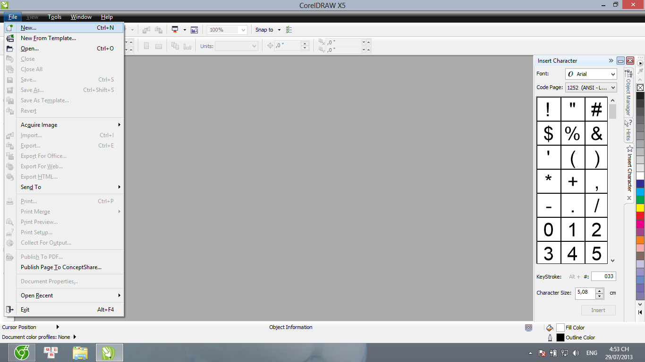Increase Character Size with the up stepper

tap(600, 290)
